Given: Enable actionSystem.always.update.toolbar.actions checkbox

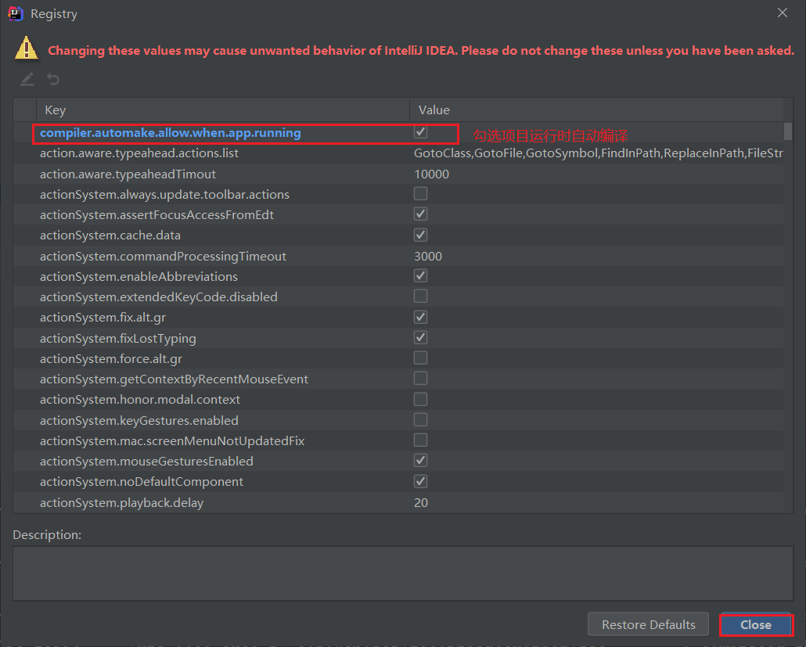Looking at the screenshot, I should (x=420, y=194).
